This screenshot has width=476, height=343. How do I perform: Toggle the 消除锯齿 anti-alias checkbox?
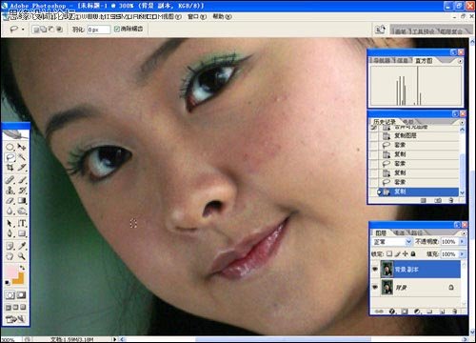(116, 29)
